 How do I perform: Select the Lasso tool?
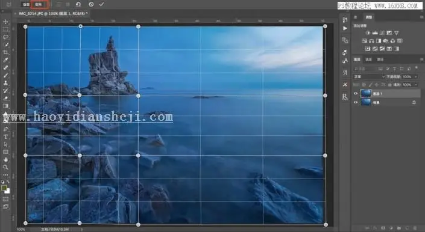click(x=5, y=37)
